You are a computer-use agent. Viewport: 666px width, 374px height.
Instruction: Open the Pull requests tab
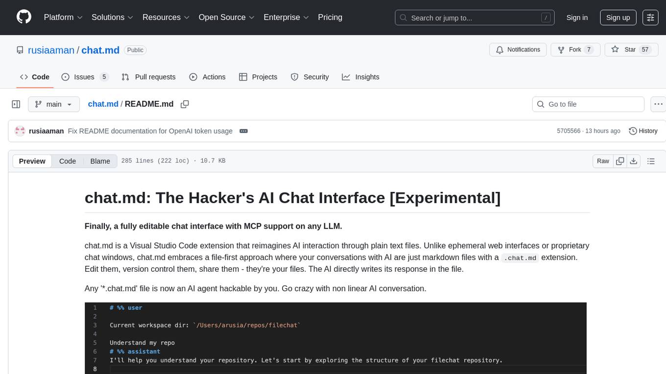click(x=148, y=77)
